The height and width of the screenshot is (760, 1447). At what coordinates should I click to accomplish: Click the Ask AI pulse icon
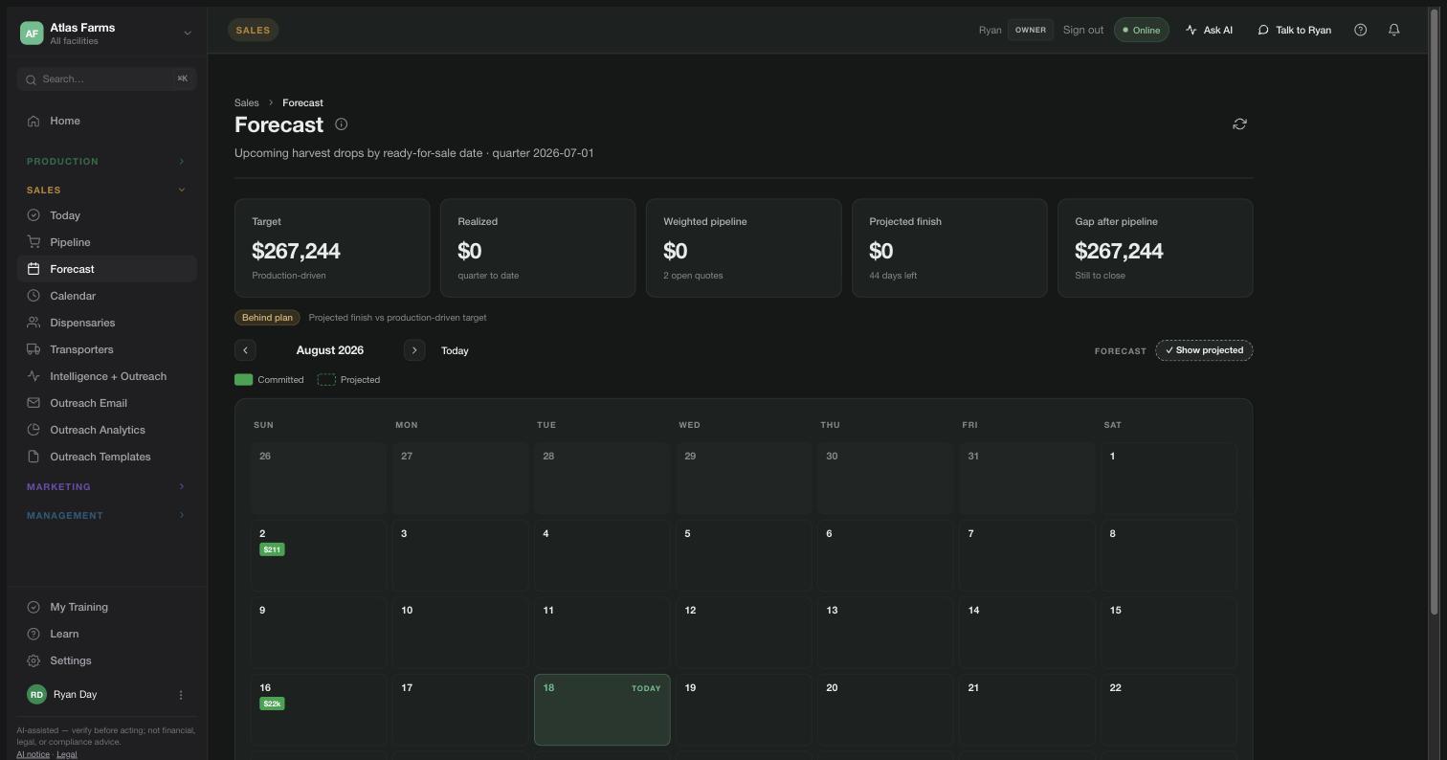tap(1191, 30)
